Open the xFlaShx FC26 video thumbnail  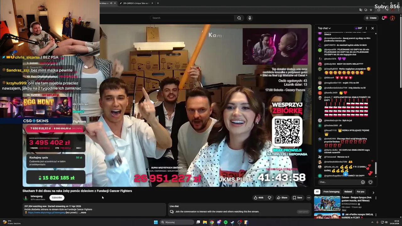327,216
